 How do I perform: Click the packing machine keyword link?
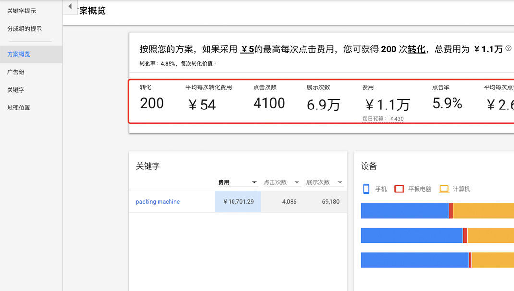pyautogui.click(x=158, y=202)
